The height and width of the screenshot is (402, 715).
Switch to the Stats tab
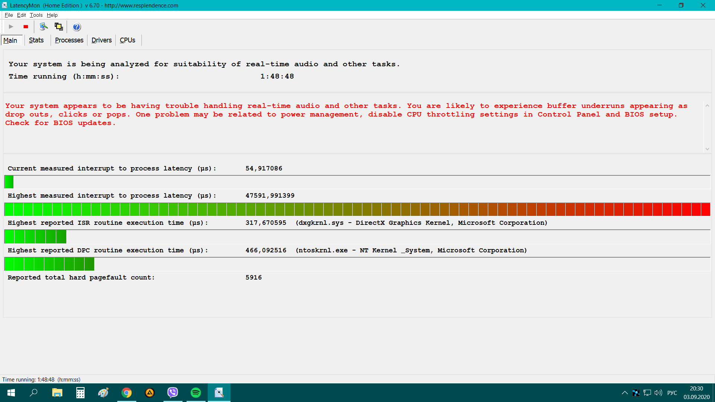pos(36,40)
